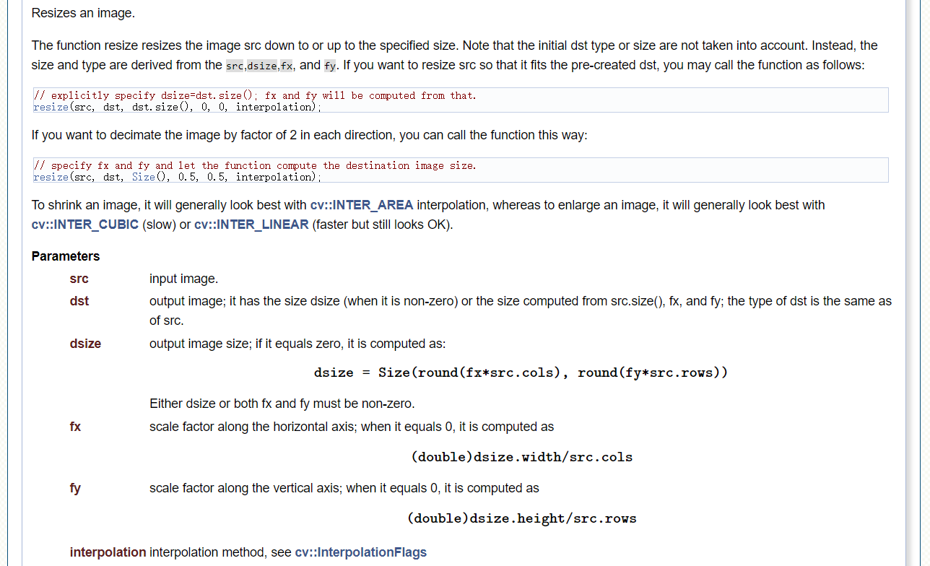Click the comment 'specify fx and fy' line
Image resolution: width=930 pixels, height=566 pixels.
(x=255, y=165)
